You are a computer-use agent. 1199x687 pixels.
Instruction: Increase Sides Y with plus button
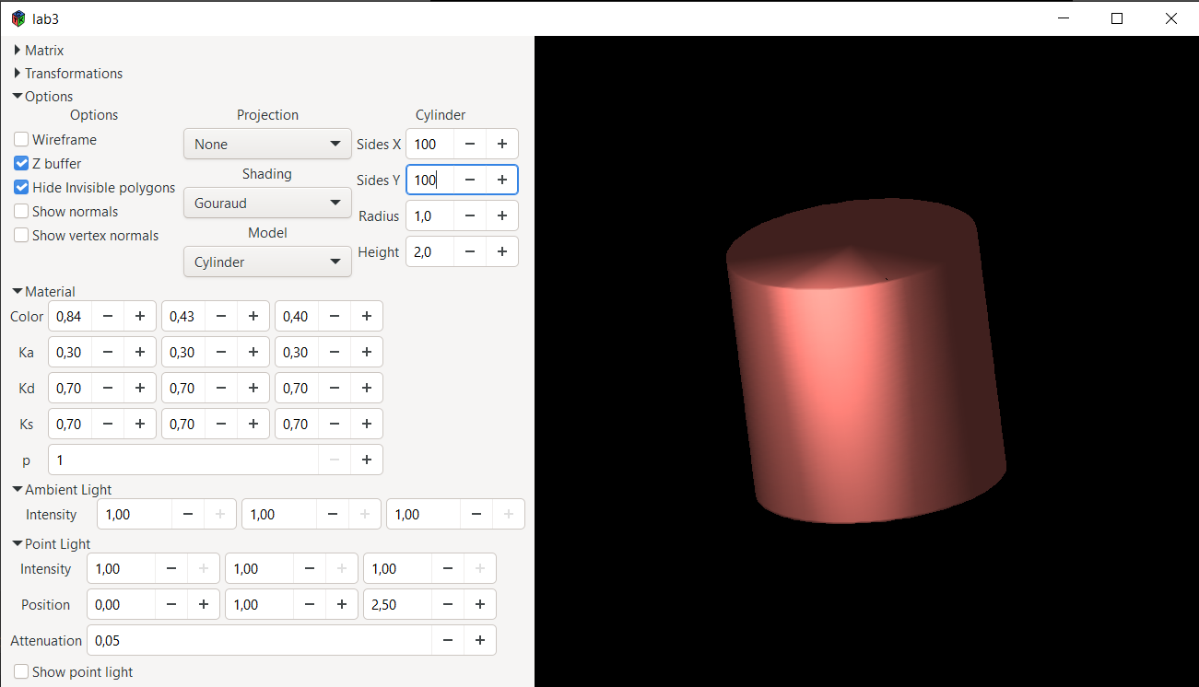[502, 180]
